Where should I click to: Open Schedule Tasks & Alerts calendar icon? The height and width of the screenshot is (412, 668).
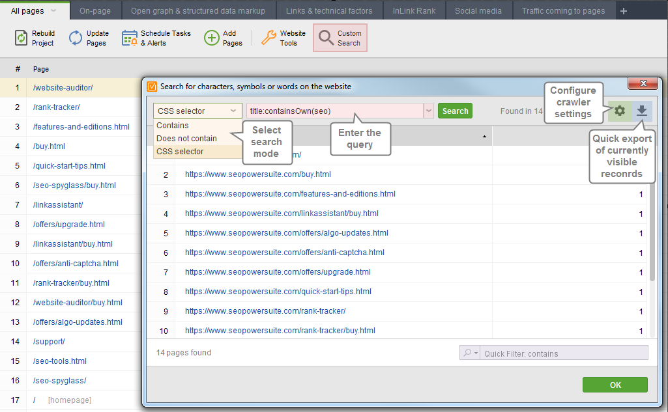(130, 38)
